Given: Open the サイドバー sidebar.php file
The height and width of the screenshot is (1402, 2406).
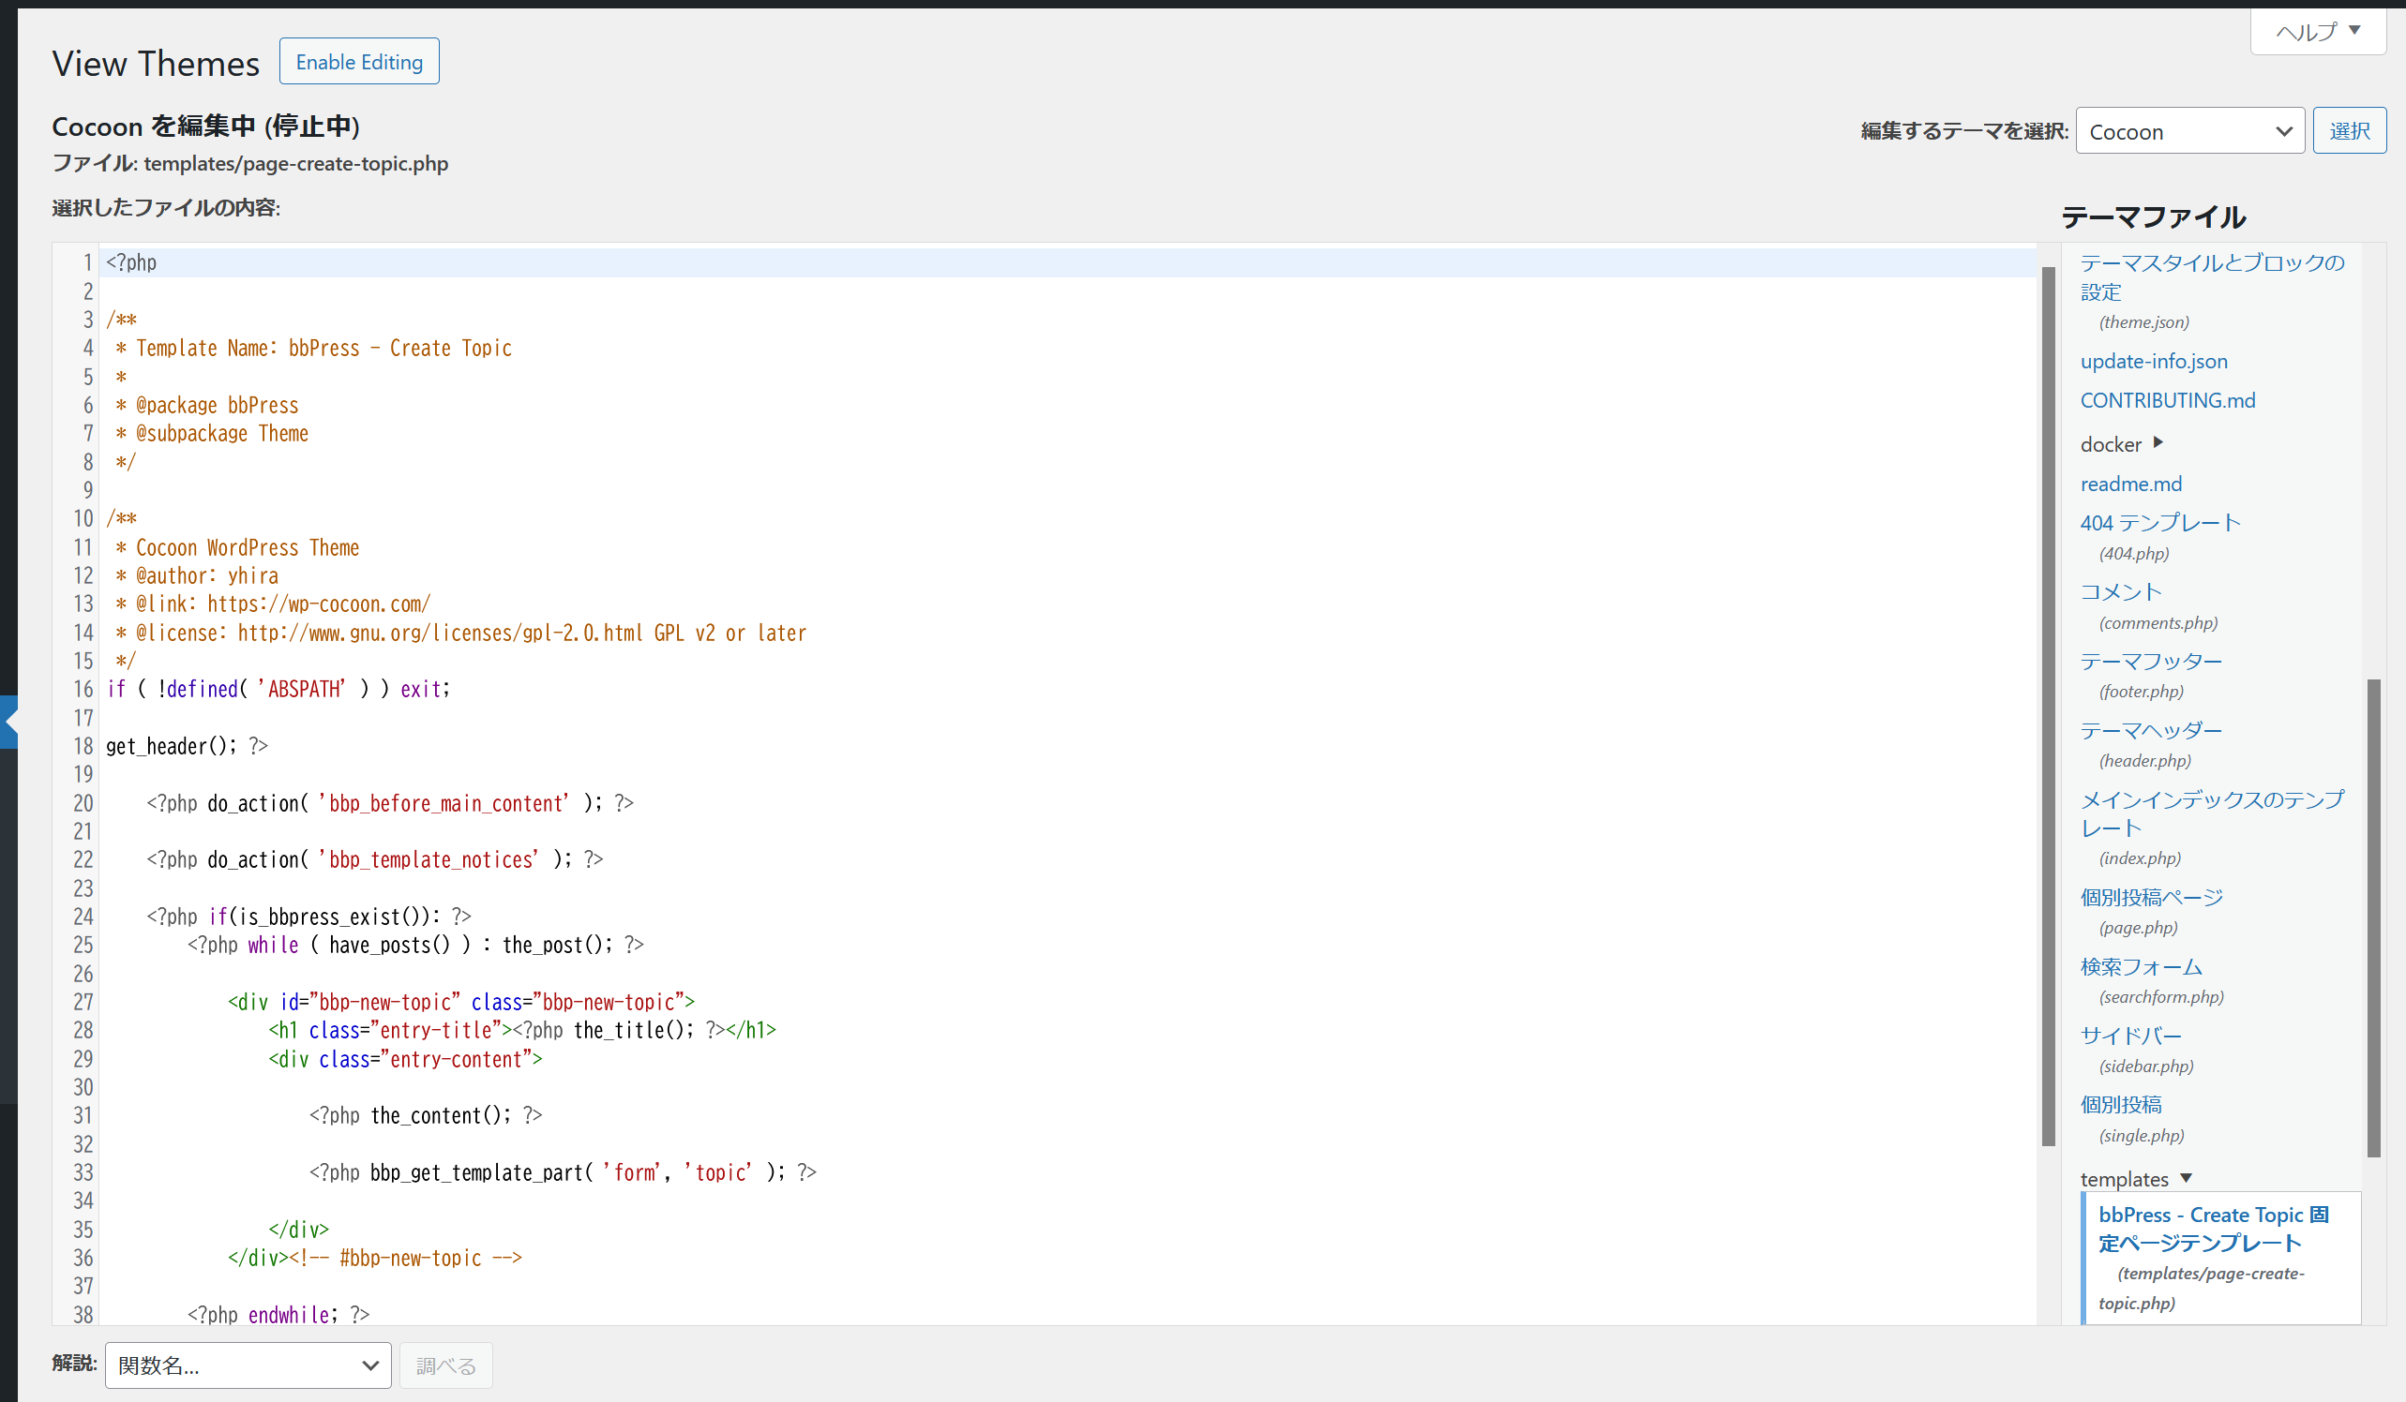Looking at the screenshot, I should tap(2130, 1036).
